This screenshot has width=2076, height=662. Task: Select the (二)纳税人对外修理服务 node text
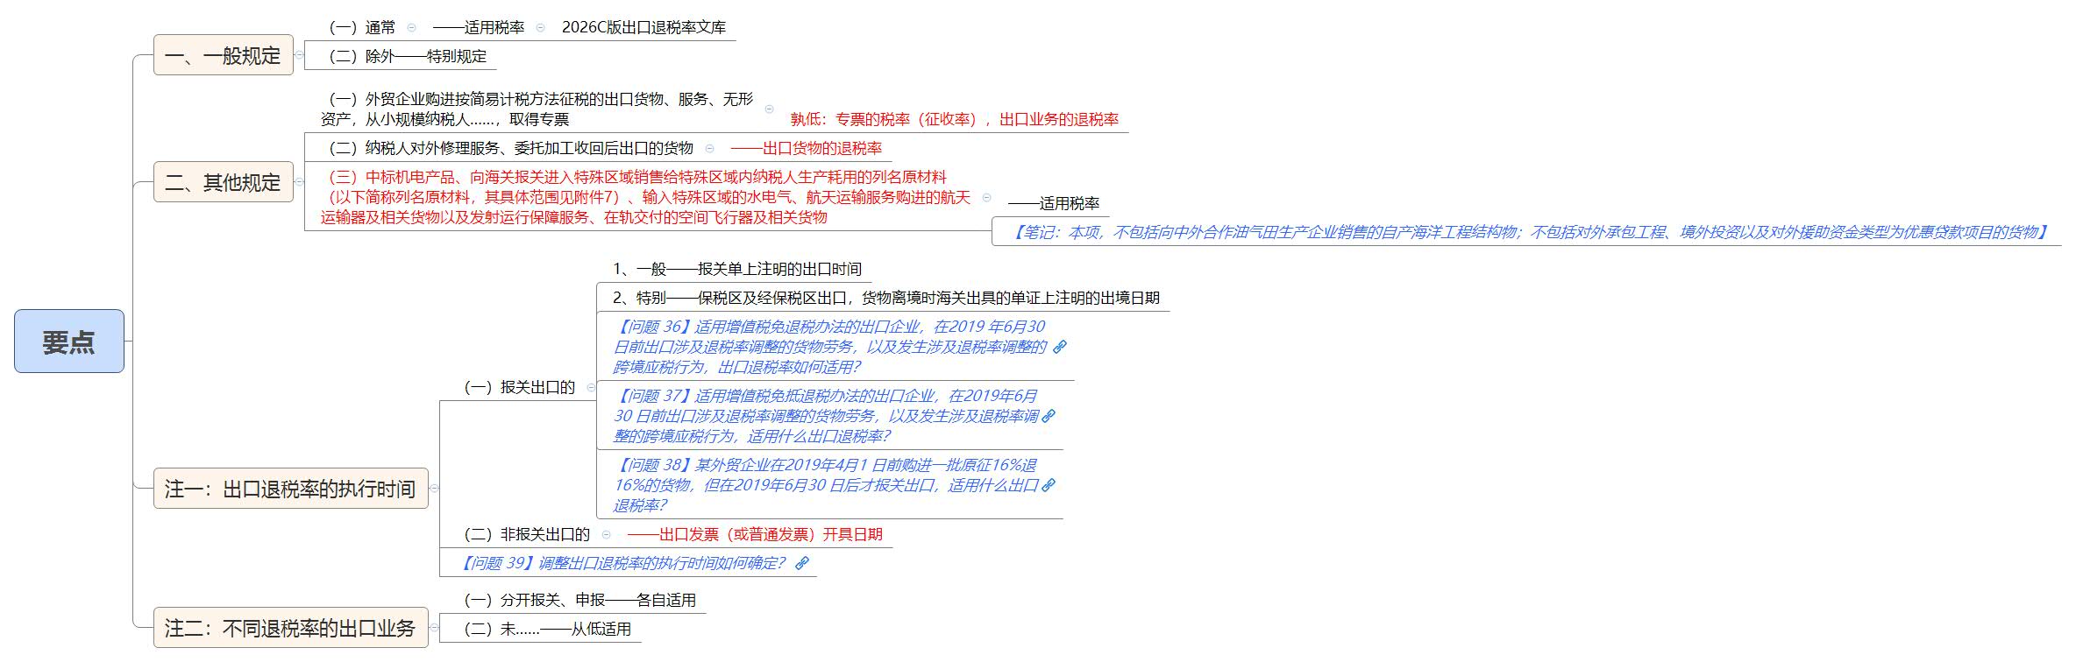pyautogui.click(x=508, y=149)
